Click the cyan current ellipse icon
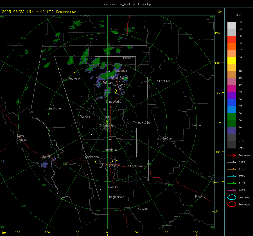 click(x=232, y=197)
